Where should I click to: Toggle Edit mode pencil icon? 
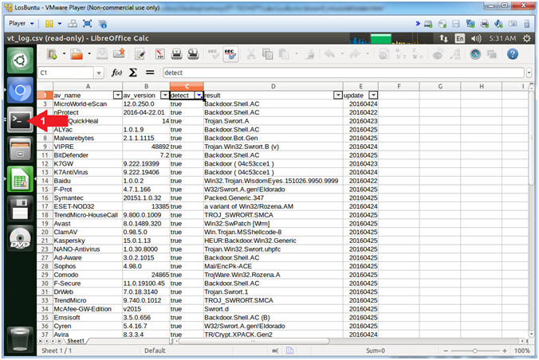pyautogui.click(x=140, y=54)
